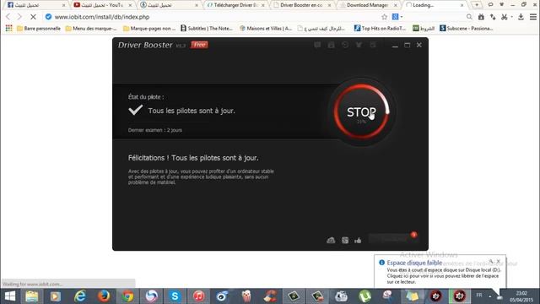540x304 pixels.
Task: Click the magnifier search icon in browser toolbar
Action: [x=469, y=17]
